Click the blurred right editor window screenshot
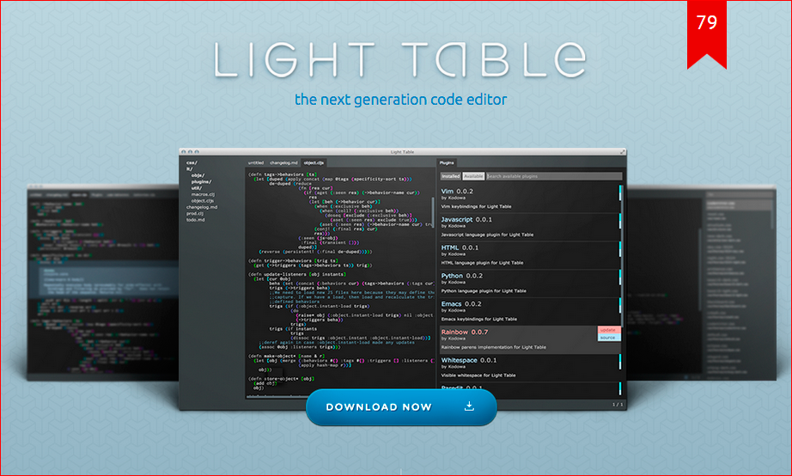792x476 pixels. click(702, 283)
